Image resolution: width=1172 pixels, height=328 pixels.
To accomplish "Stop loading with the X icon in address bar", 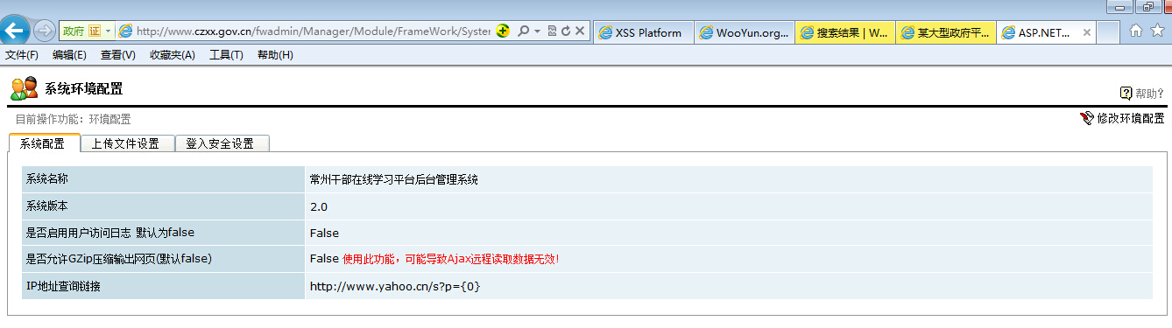I will pyautogui.click(x=580, y=31).
